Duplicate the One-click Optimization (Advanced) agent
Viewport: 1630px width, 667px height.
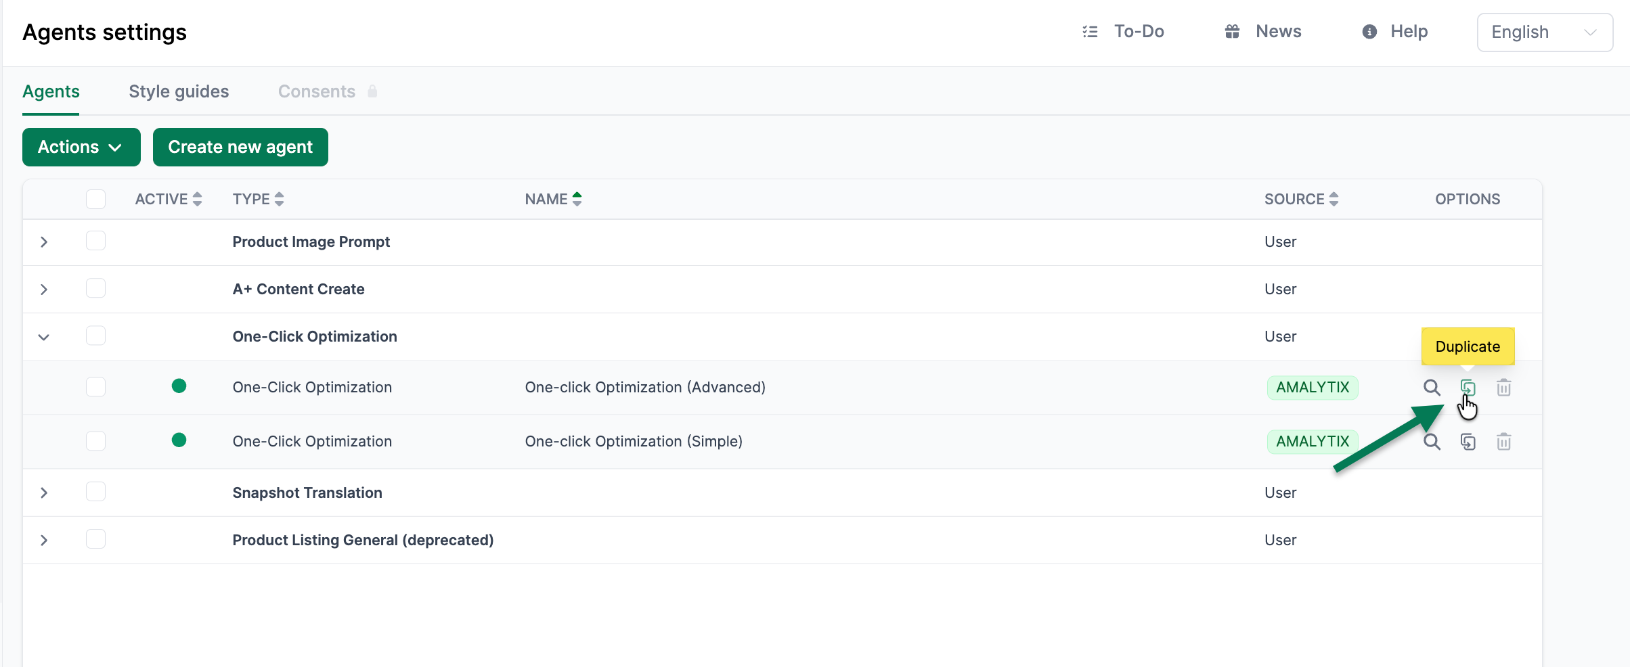coord(1468,388)
